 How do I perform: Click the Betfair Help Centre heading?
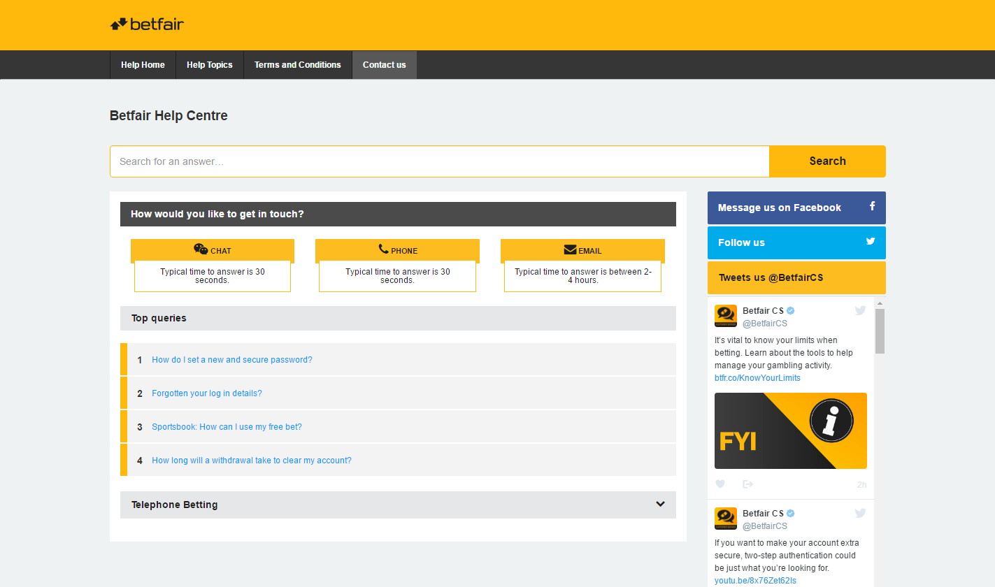coord(169,116)
